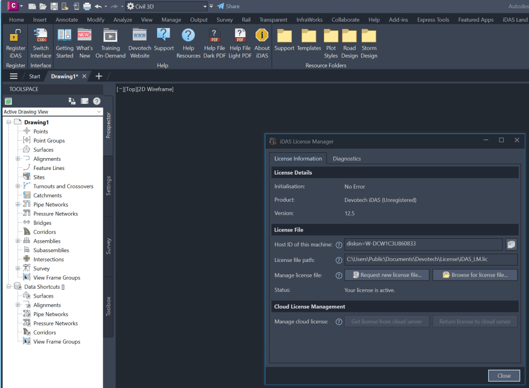Screen dimensions: 529x388
Task: Click the Switch Interface CUIX icon
Action: point(41,36)
